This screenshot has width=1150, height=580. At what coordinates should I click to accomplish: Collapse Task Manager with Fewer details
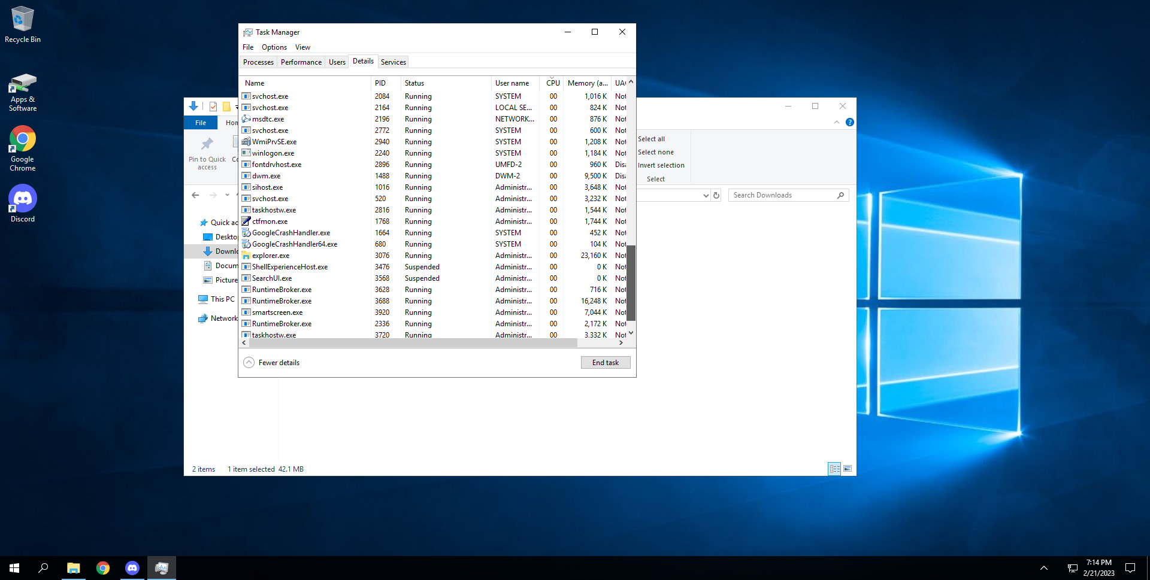(x=272, y=363)
